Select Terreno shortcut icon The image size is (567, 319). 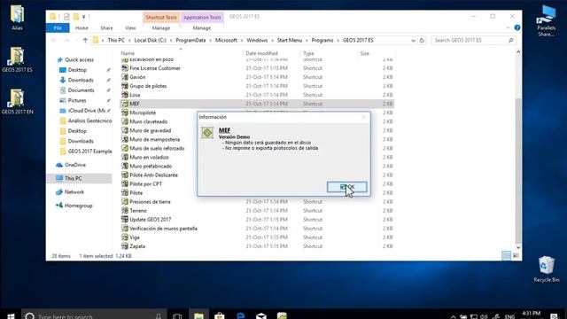click(125, 211)
